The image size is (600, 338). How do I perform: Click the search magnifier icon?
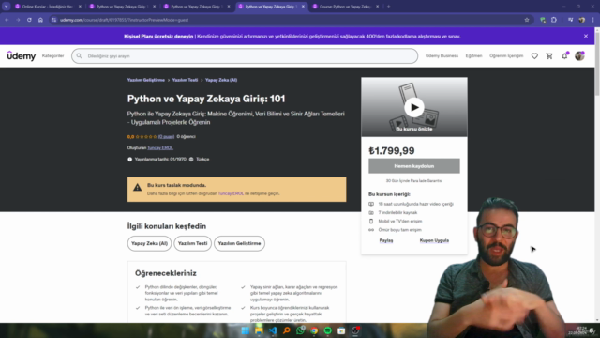pos(79,56)
